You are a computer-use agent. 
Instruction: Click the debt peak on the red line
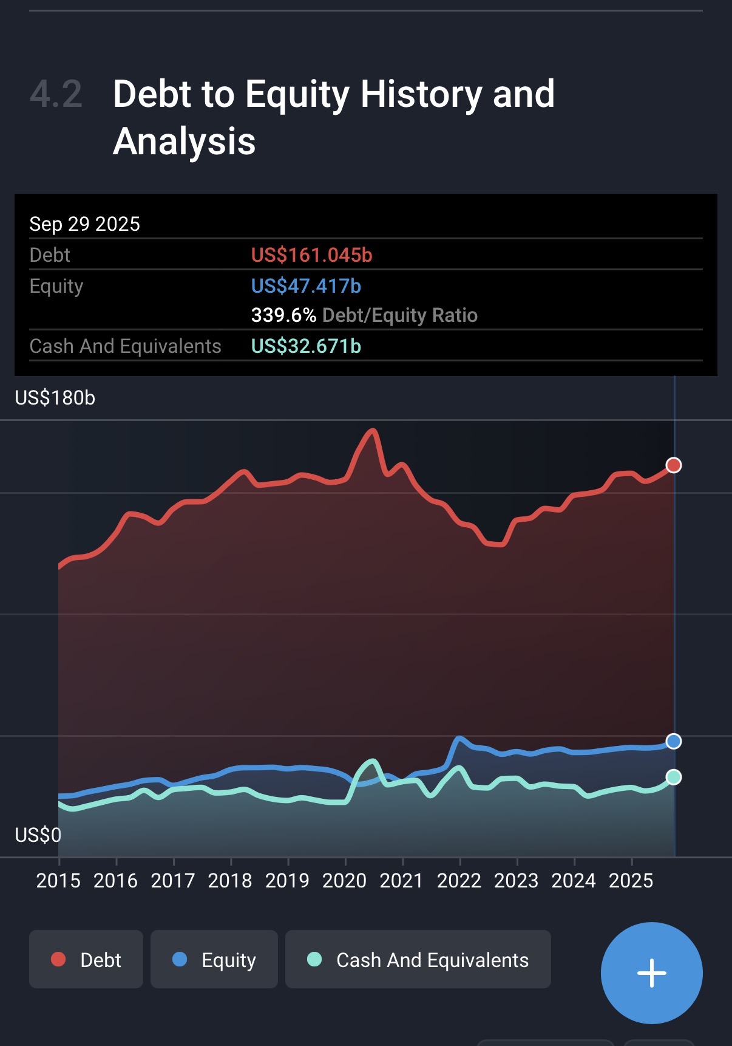(372, 431)
